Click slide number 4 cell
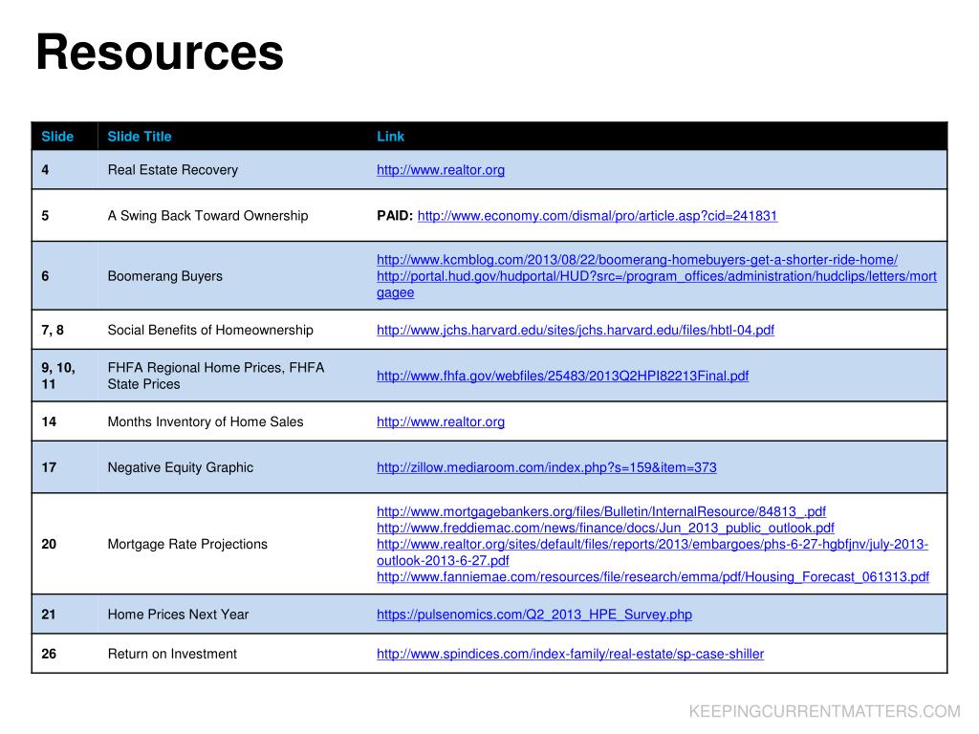Viewport: 979px width, 734px height. tap(65, 170)
